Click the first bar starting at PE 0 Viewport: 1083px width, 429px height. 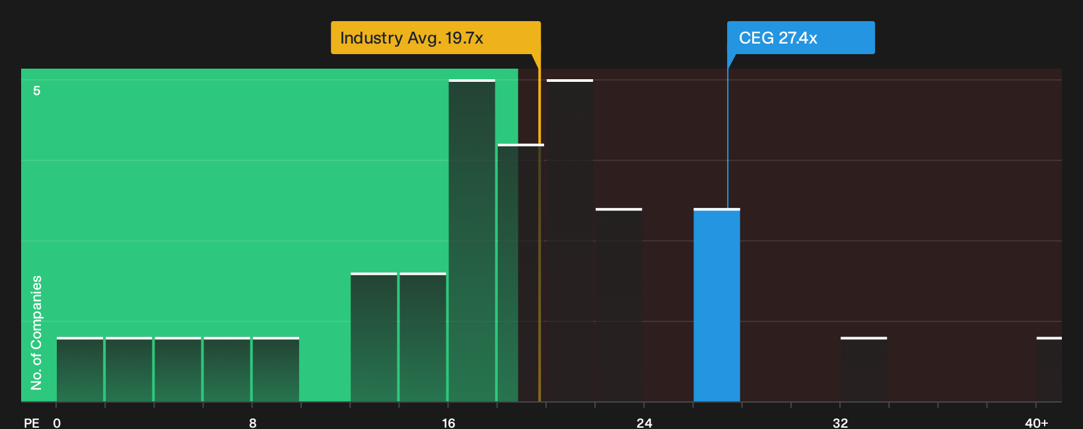pyautogui.click(x=80, y=370)
